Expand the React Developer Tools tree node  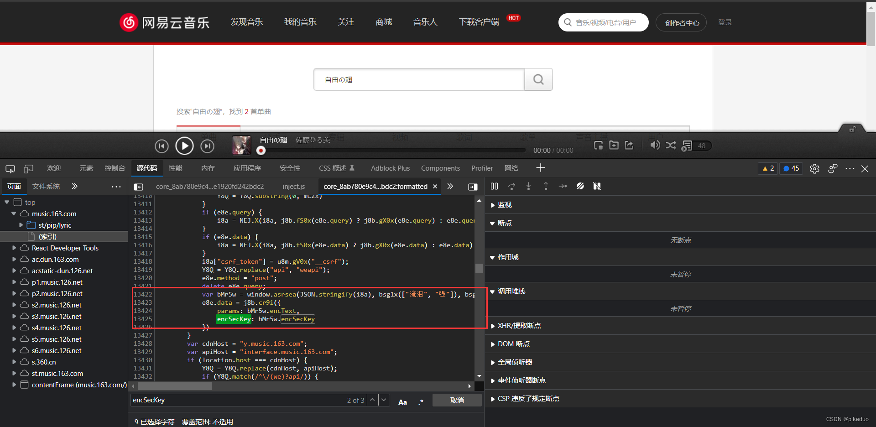pyautogui.click(x=14, y=248)
